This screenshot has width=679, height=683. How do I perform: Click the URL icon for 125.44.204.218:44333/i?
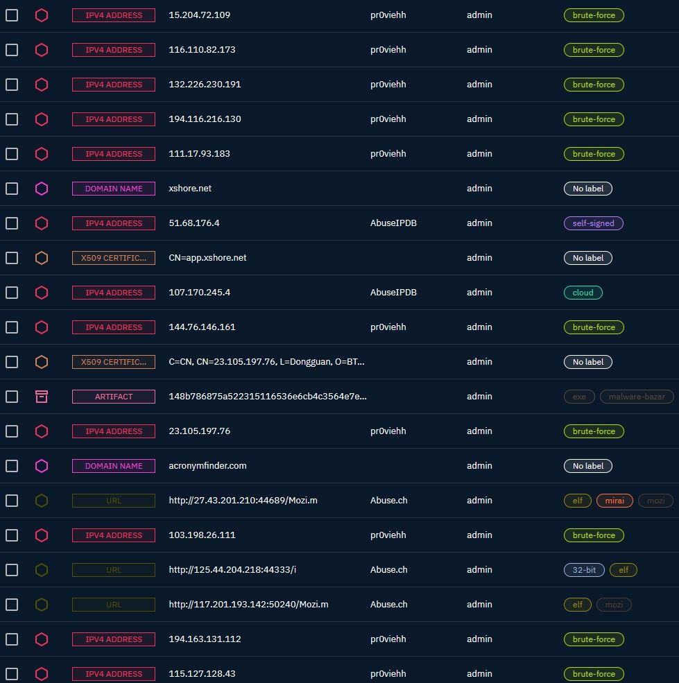pos(42,570)
